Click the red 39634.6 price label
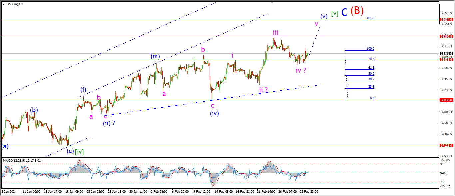Viewport: 455px width, 196px height. (446, 20)
